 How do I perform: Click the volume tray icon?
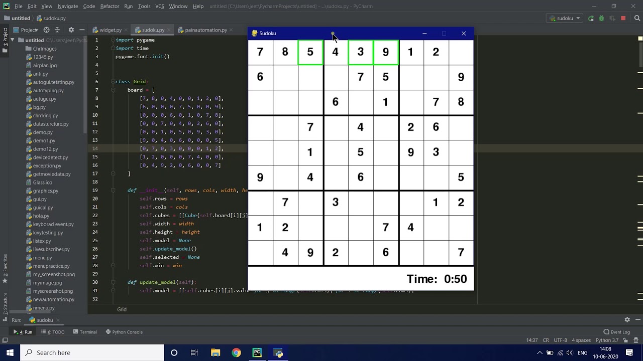(571, 352)
